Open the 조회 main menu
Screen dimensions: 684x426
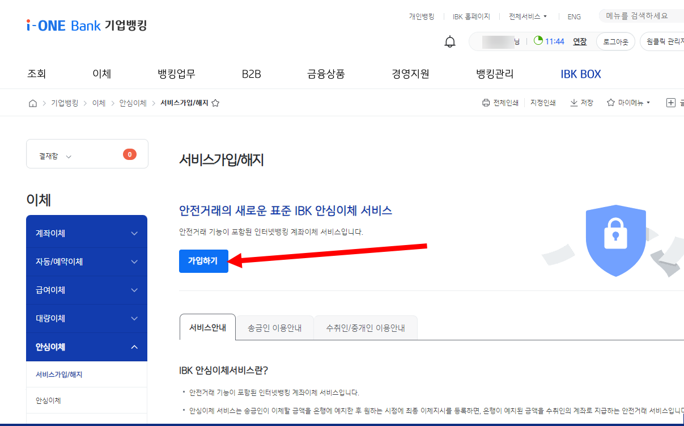(x=36, y=74)
